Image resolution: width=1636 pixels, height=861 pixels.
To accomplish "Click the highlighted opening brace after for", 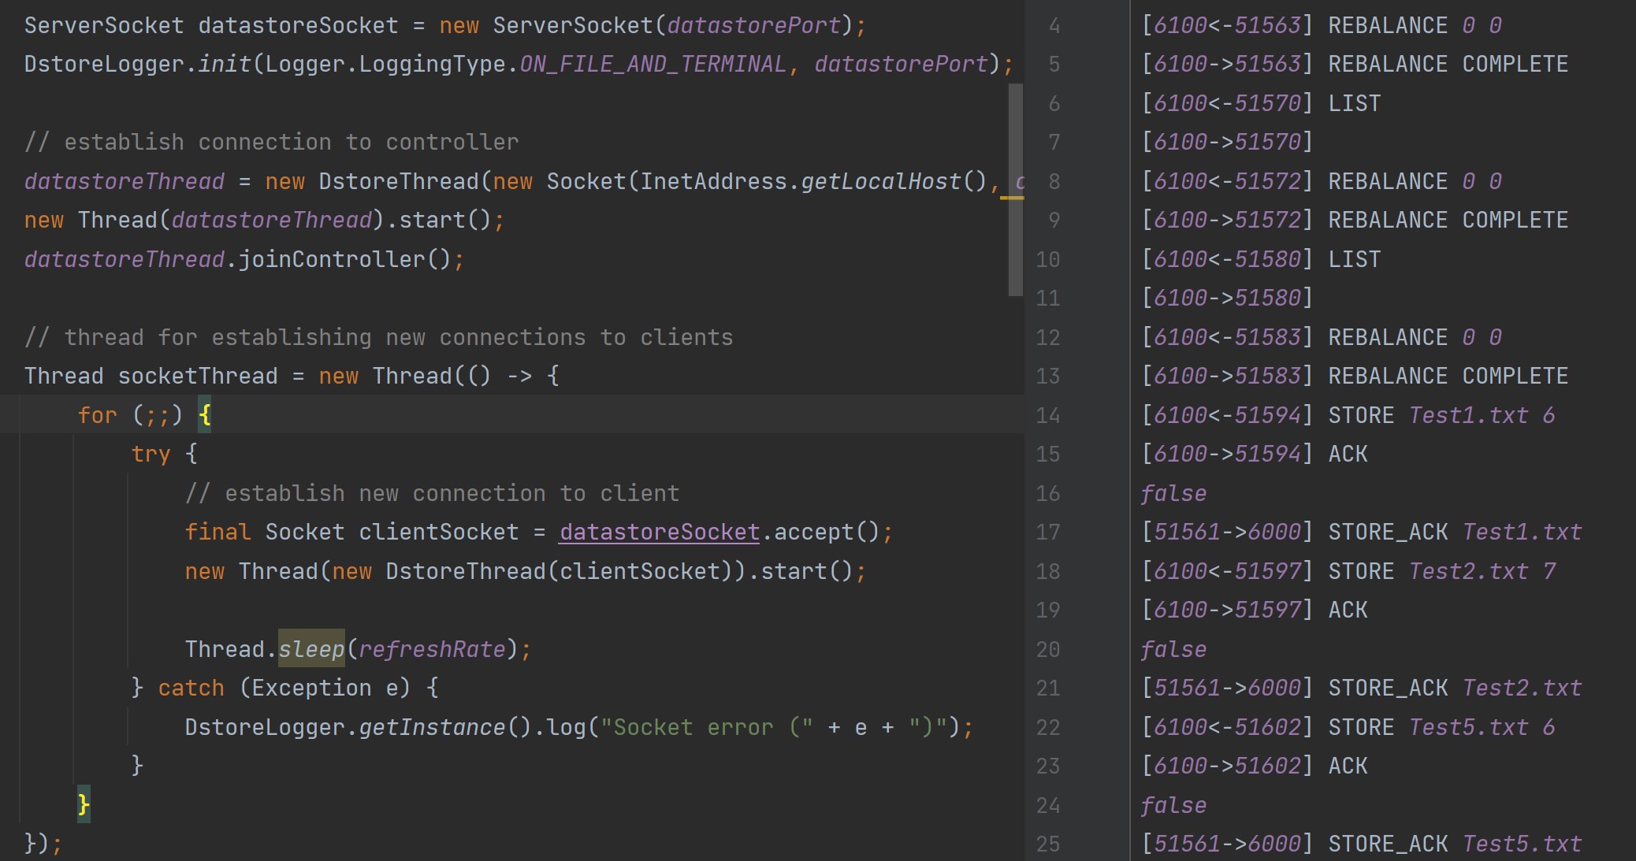I will [x=205, y=414].
